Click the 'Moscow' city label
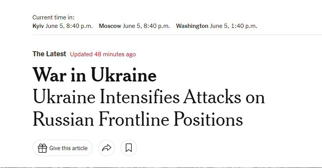Screen dimensions: 322x168 pyautogui.click(x=110, y=26)
